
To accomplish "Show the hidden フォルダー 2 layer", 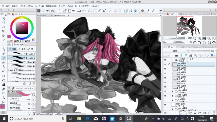I will pos(165,100).
